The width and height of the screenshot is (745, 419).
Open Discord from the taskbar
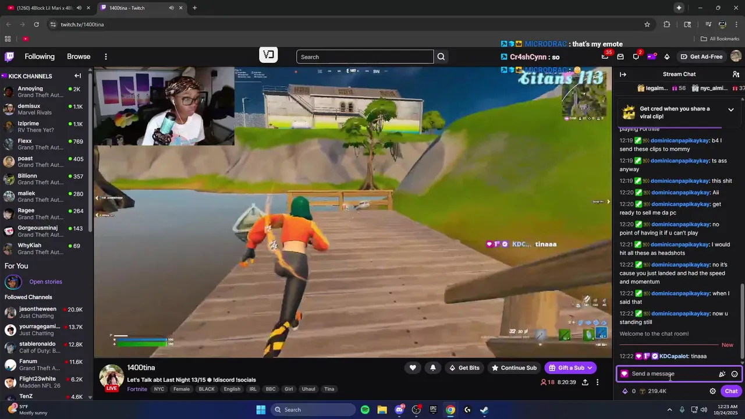click(399, 410)
